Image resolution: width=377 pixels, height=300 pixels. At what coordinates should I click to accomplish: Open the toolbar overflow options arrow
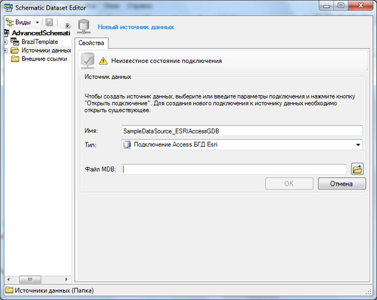[x=68, y=25]
